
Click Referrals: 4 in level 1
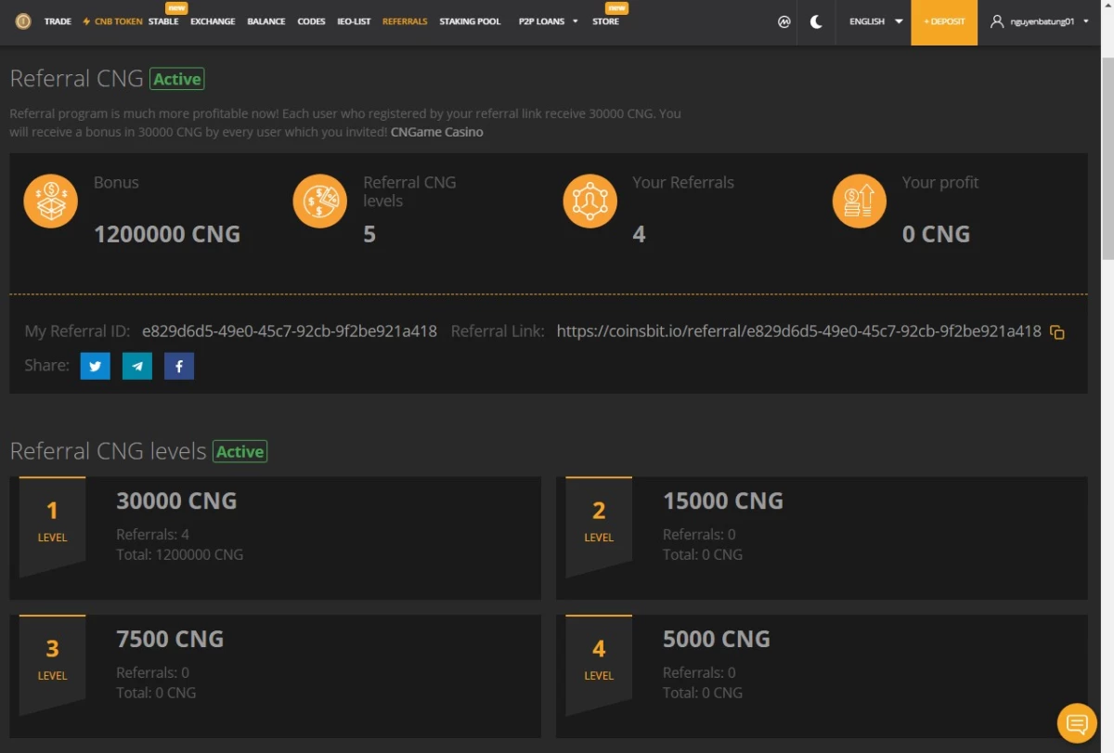click(x=152, y=534)
